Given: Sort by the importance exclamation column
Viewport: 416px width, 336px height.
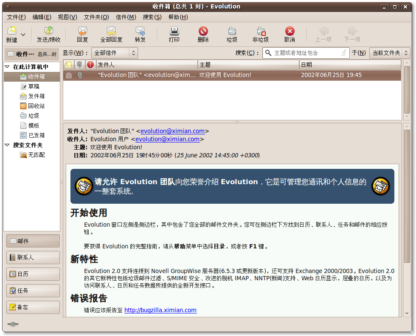Looking at the screenshot, I should [90, 65].
